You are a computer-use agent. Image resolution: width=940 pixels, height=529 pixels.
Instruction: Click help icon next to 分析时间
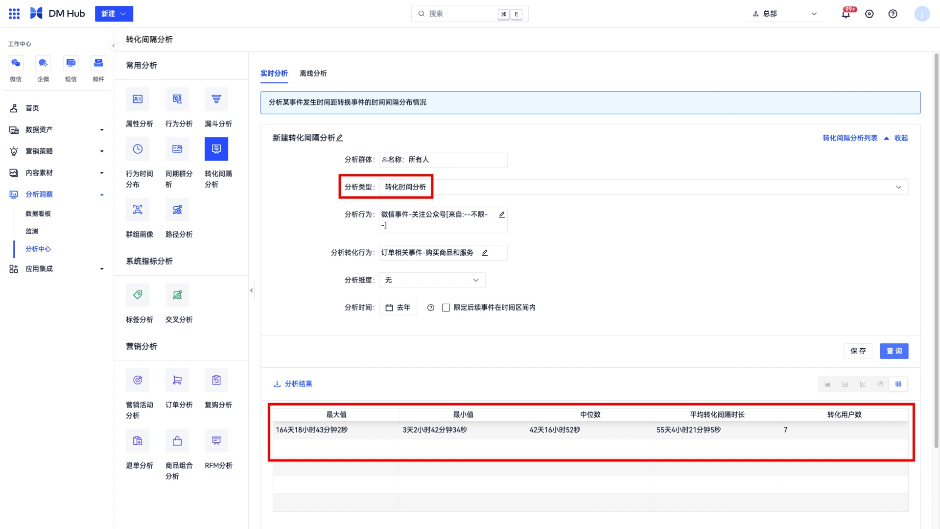431,308
